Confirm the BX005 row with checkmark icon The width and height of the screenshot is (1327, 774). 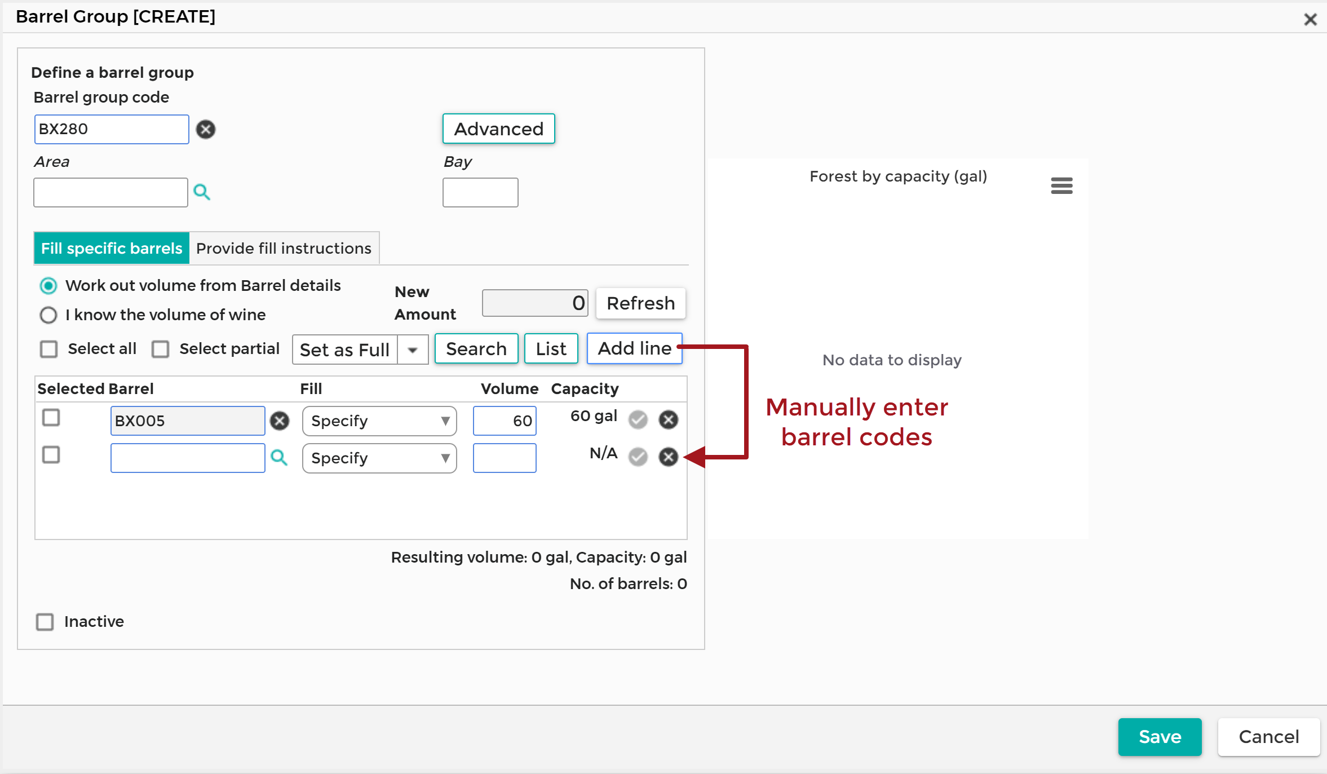click(638, 419)
